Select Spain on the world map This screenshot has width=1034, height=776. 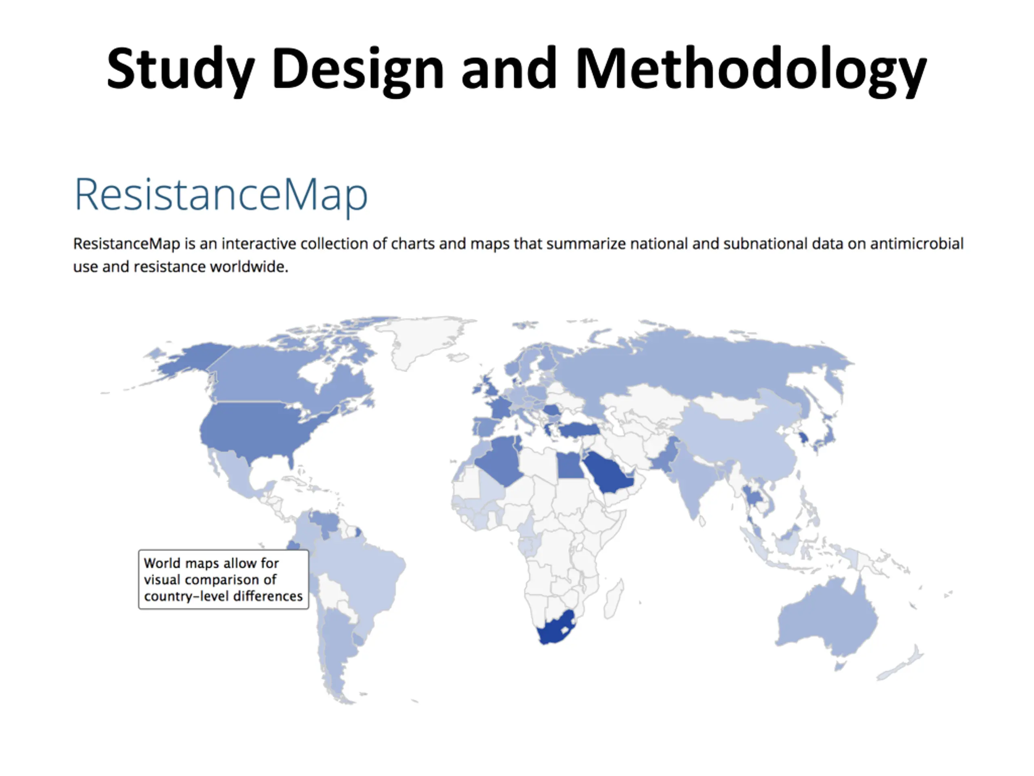coord(486,426)
